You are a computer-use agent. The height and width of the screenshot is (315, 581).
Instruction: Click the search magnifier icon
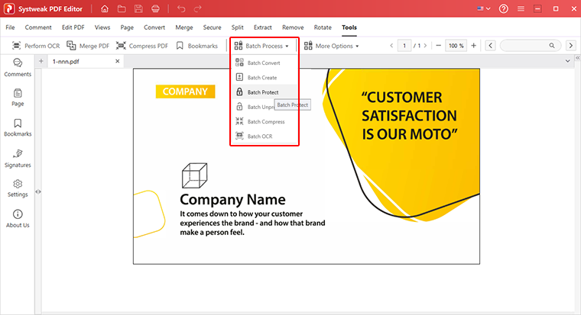[552, 46]
